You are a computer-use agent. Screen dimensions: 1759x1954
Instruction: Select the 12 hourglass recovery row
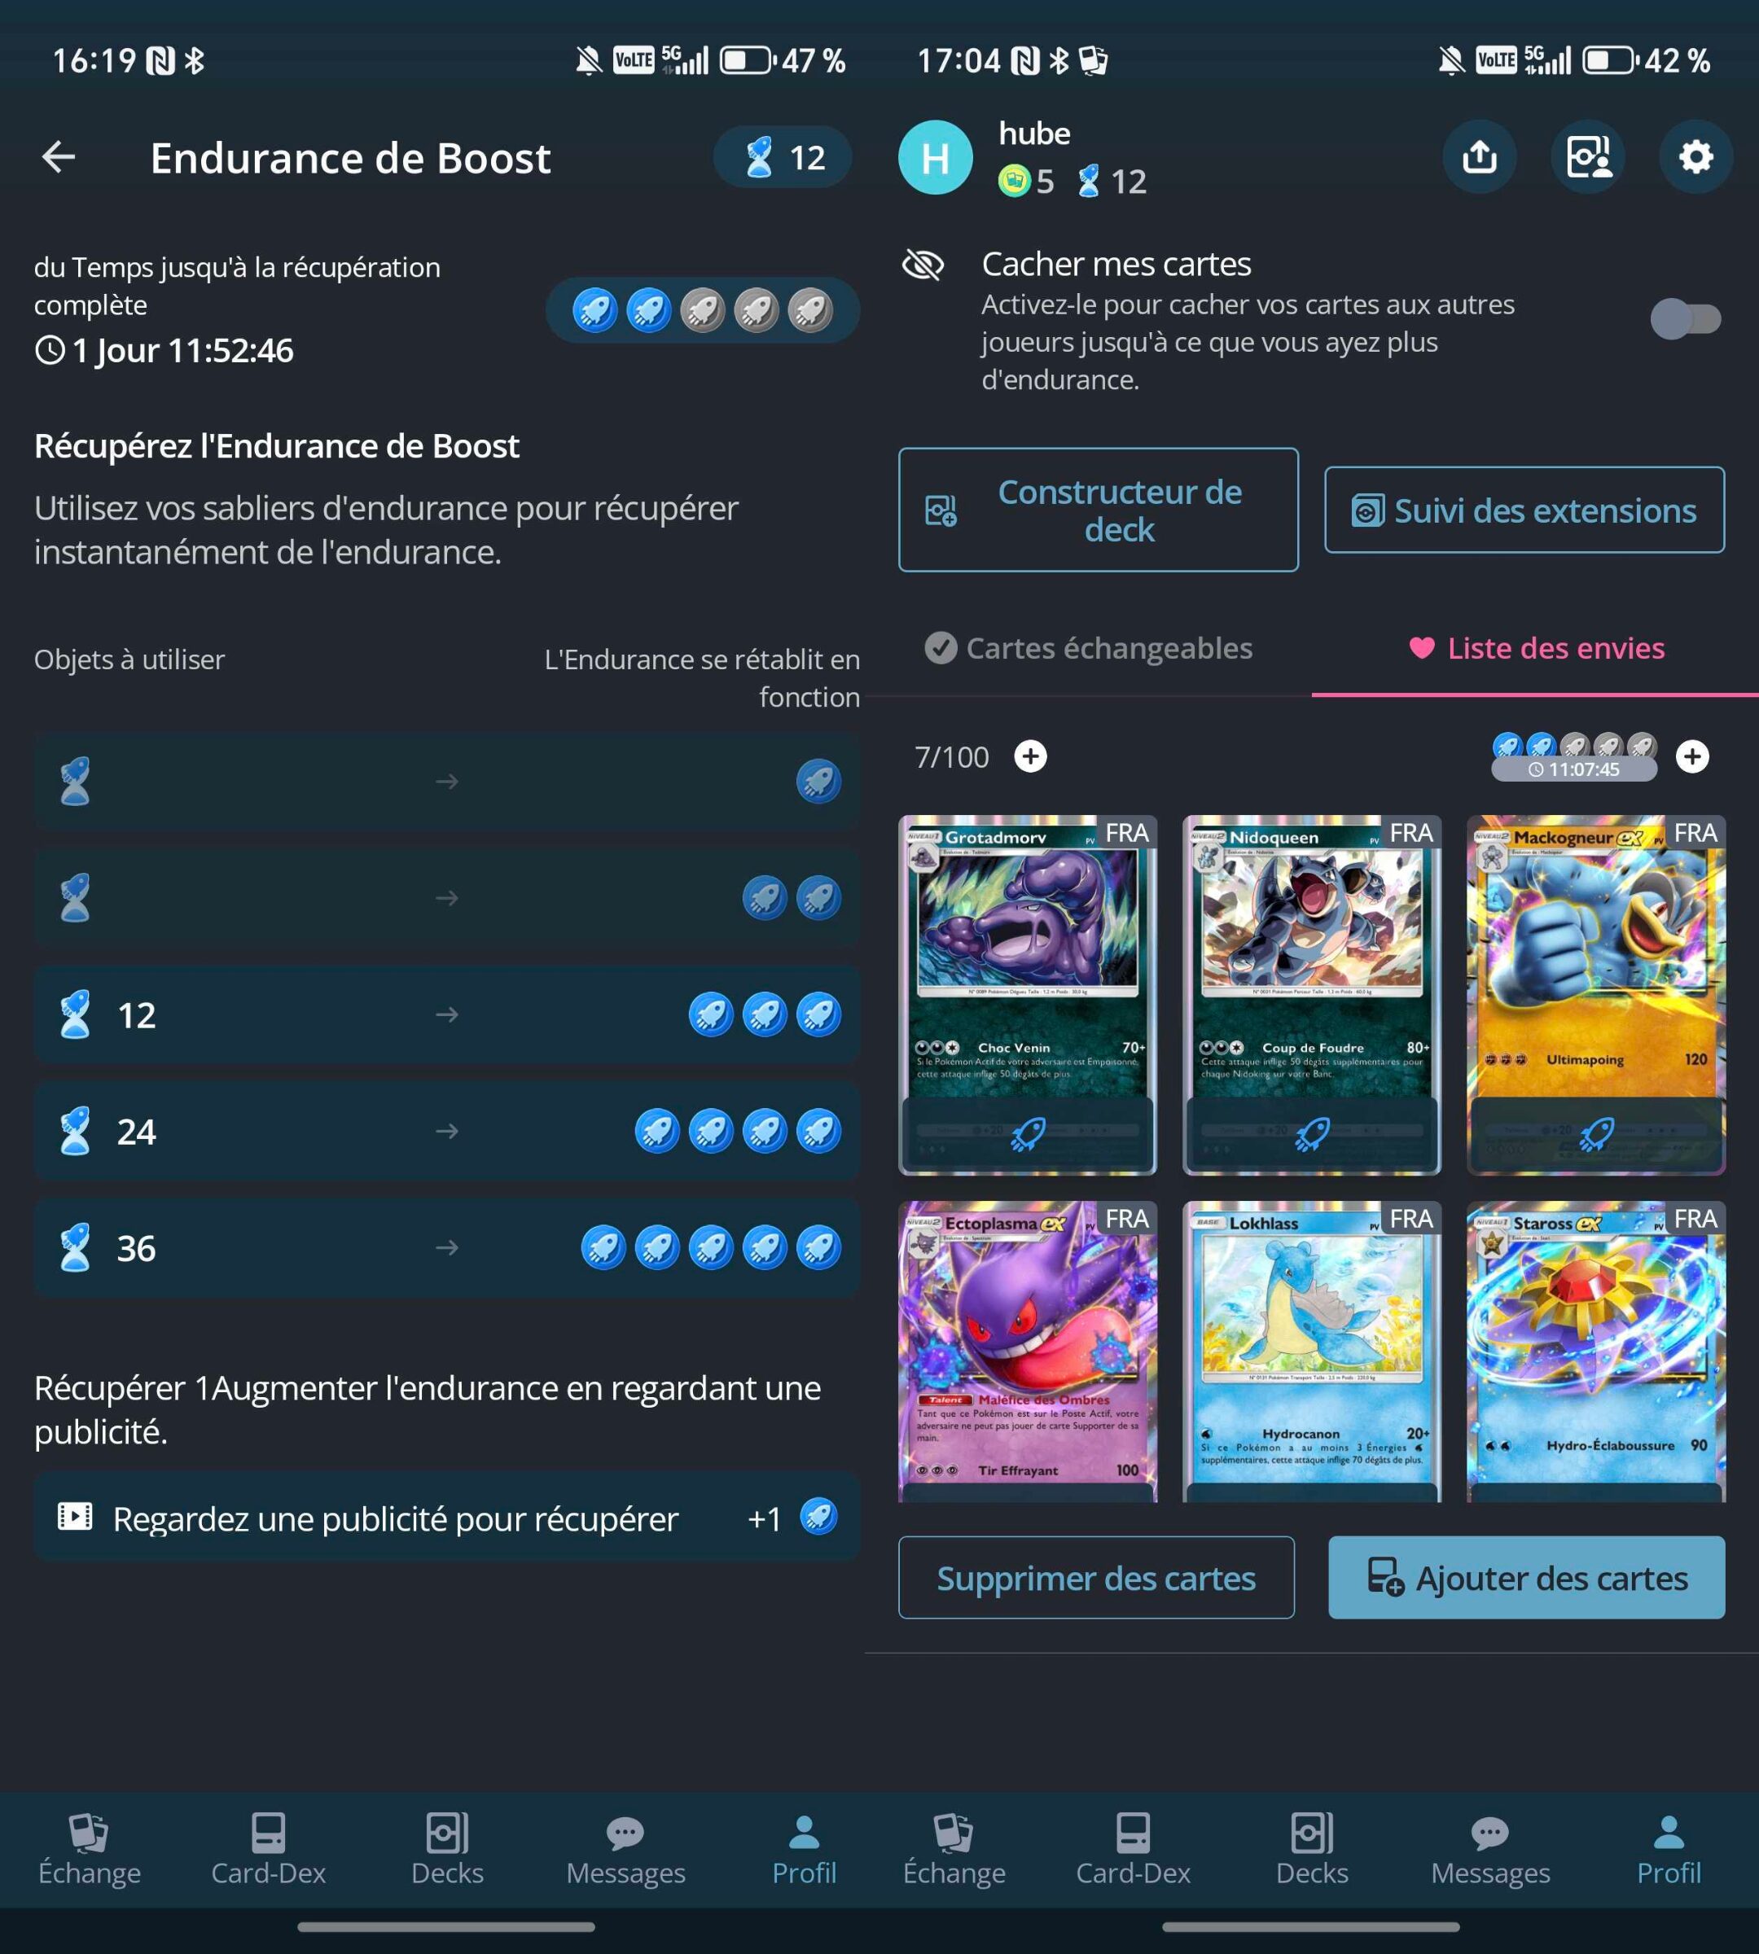[446, 1014]
